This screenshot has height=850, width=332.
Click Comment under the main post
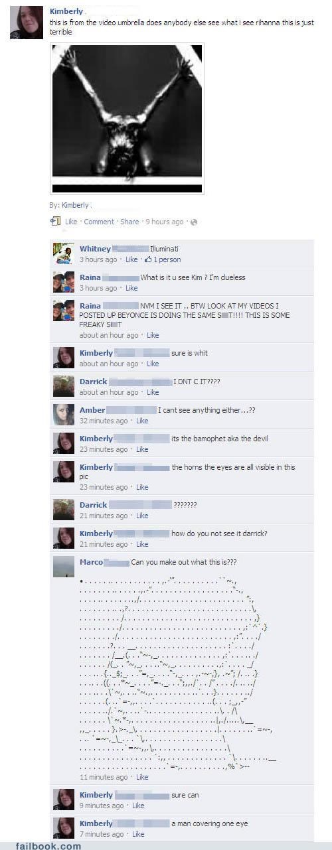(99, 222)
